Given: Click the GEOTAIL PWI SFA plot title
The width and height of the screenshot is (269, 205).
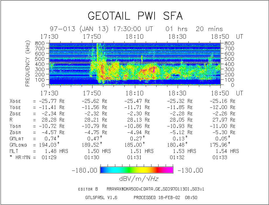Looking at the screenshot, I should click(x=135, y=16).
